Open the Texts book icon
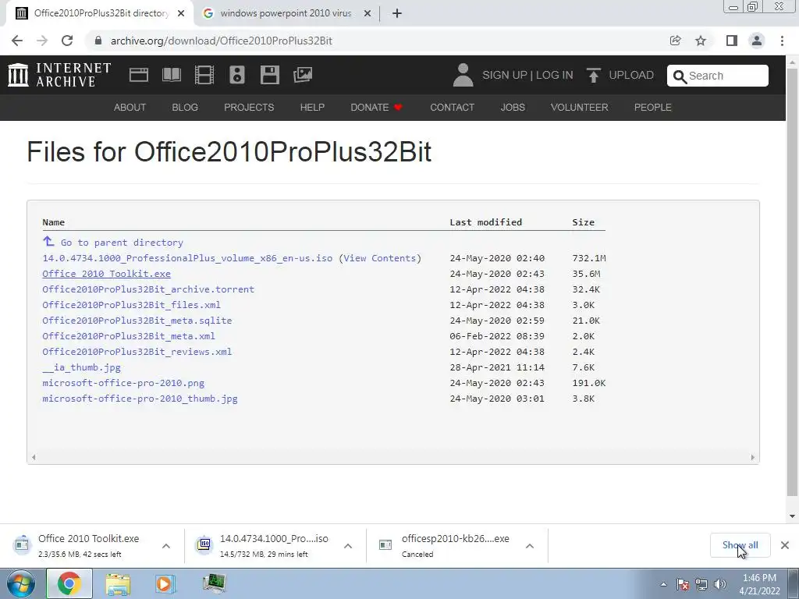Screen dimensions: 799x599 (171, 75)
